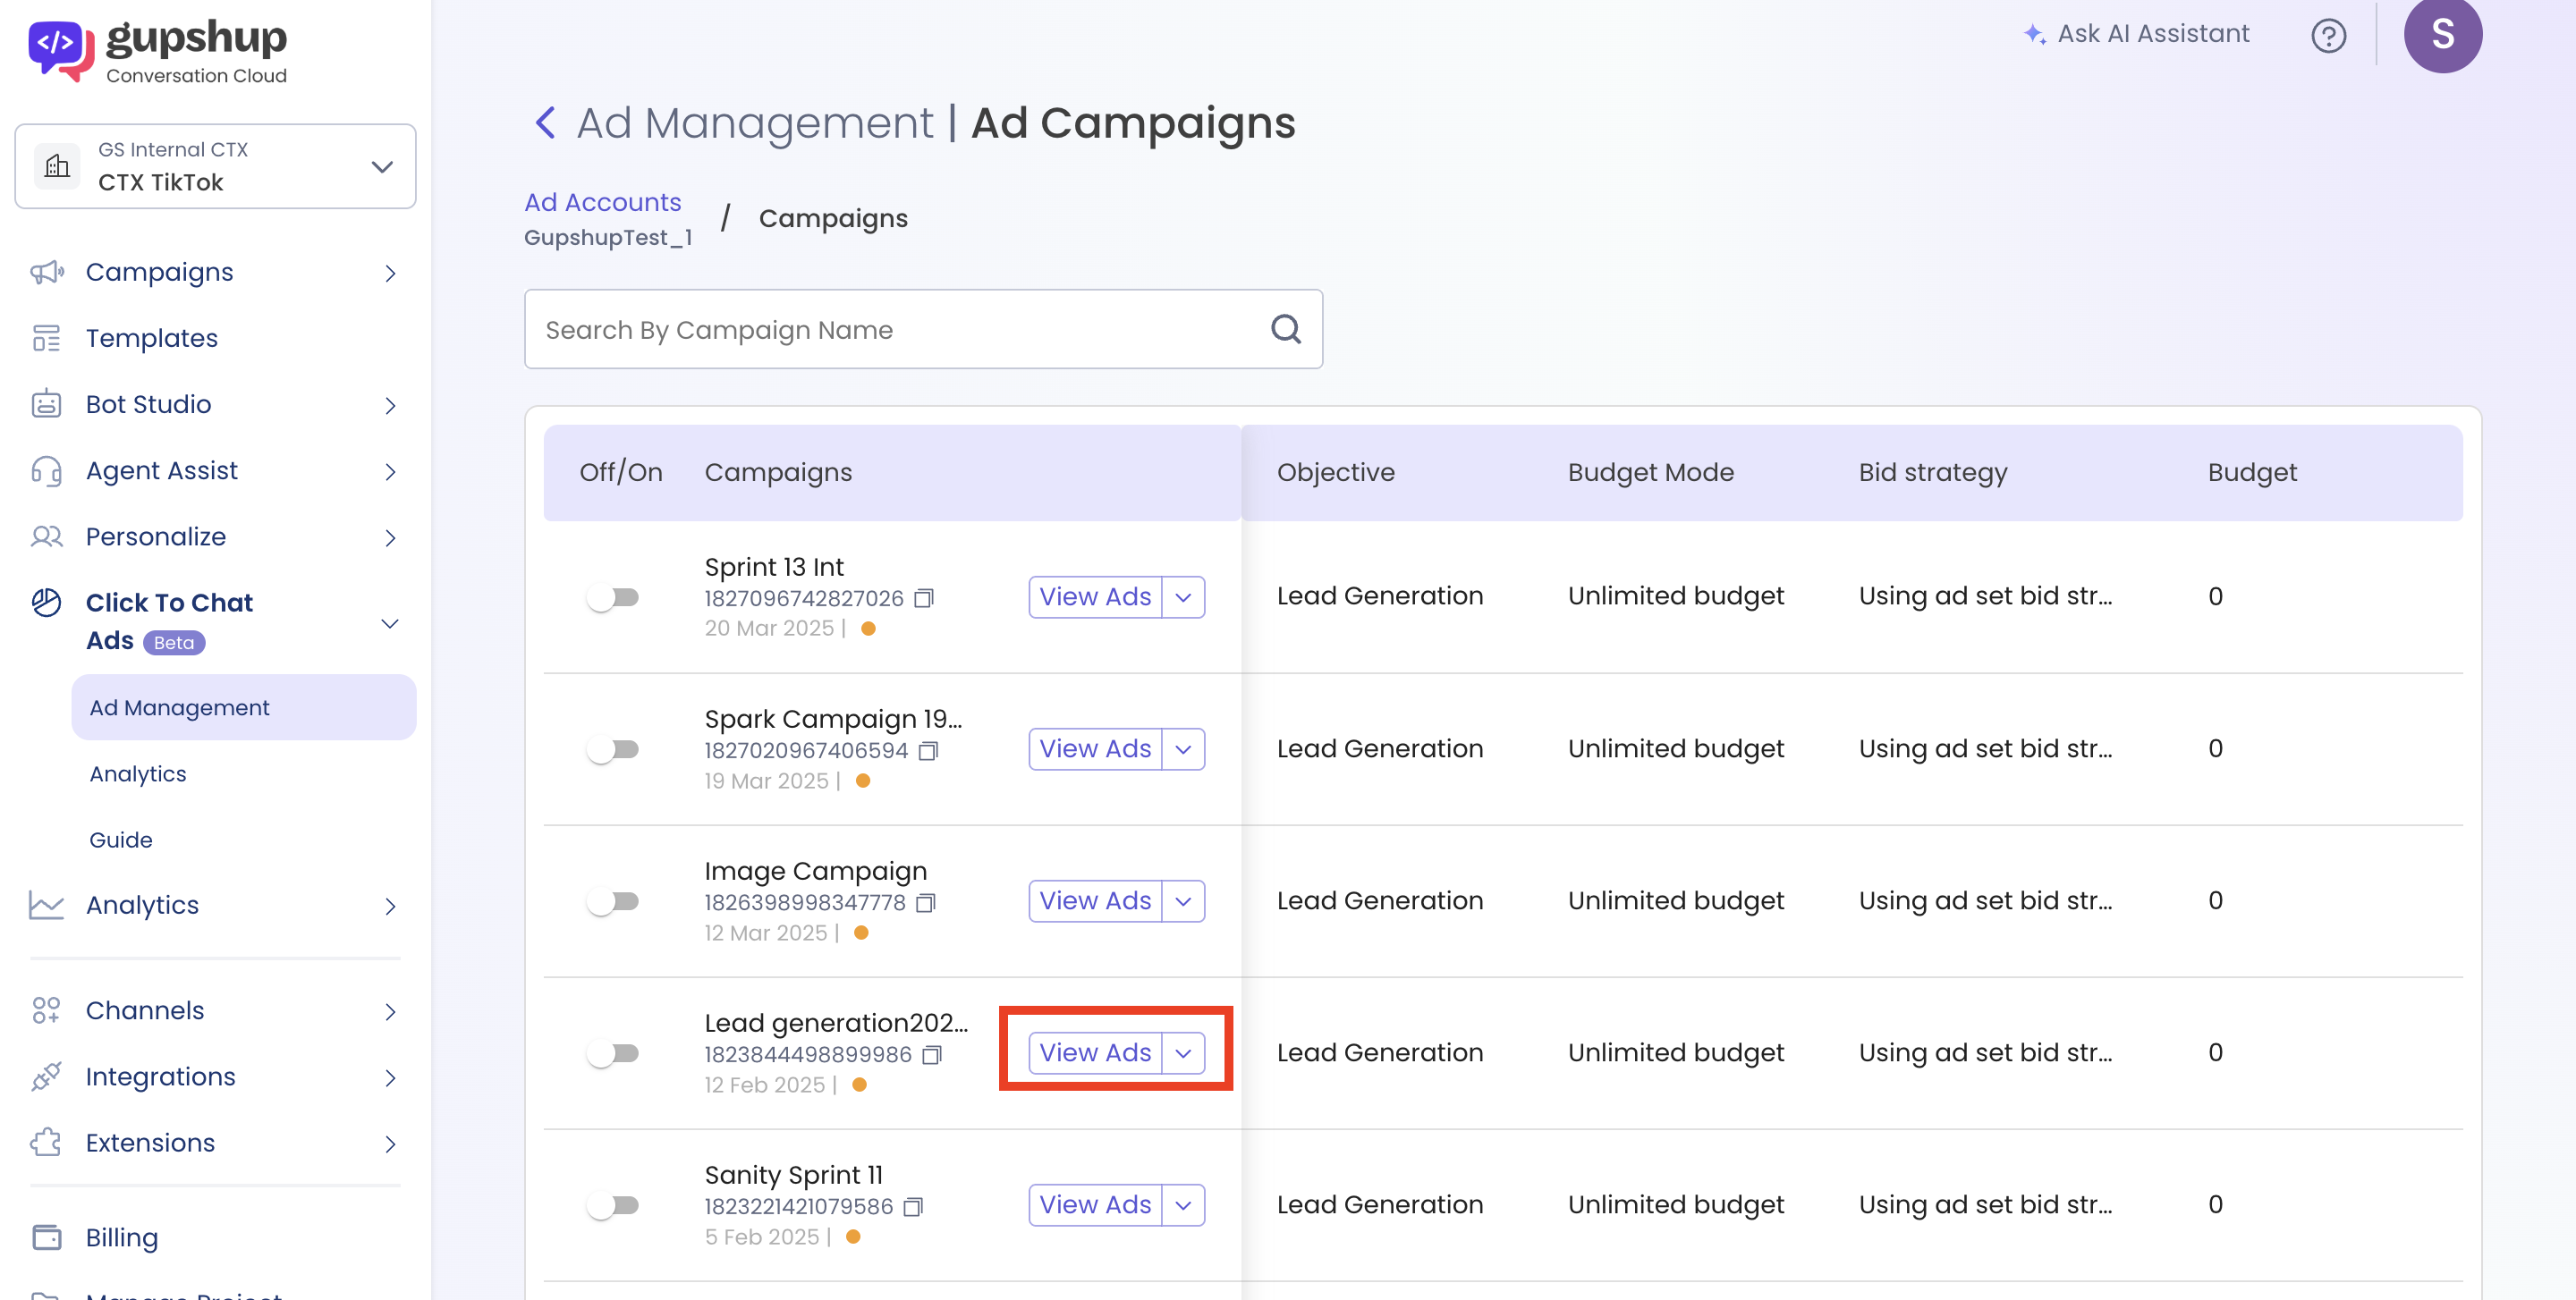Go to the Ad Accounts breadcrumb link
The image size is (2576, 1300).
point(602,202)
